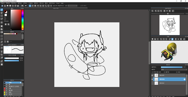Toggle visibility of layer 6
188x97 pixels.
click(x=152, y=79)
